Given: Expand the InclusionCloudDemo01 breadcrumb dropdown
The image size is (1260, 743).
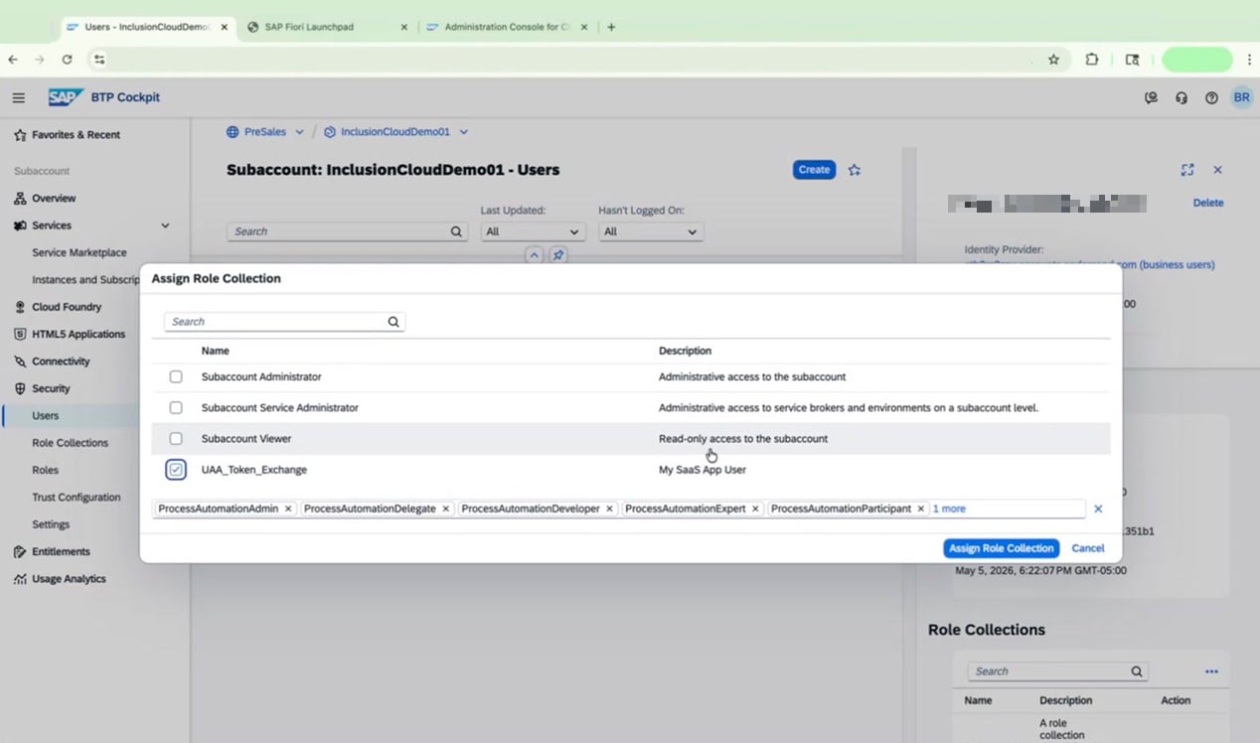Looking at the screenshot, I should [x=463, y=132].
